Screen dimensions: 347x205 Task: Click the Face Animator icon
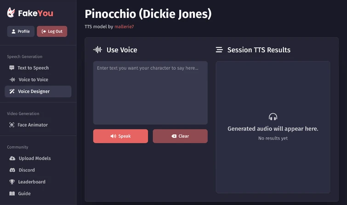point(12,125)
